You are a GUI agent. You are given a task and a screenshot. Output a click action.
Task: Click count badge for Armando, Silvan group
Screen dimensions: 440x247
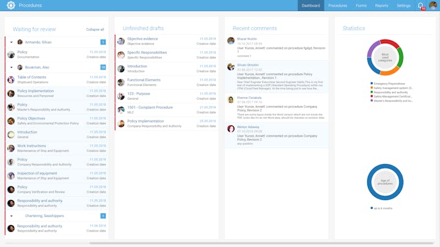[x=103, y=42]
